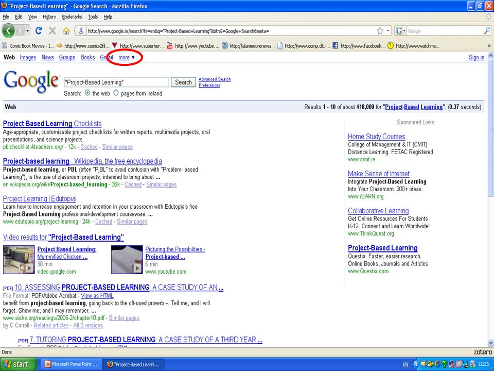The height and width of the screenshot is (371, 494).
Task: Click the EN language indicator in tray
Action: pyautogui.click(x=405, y=364)
